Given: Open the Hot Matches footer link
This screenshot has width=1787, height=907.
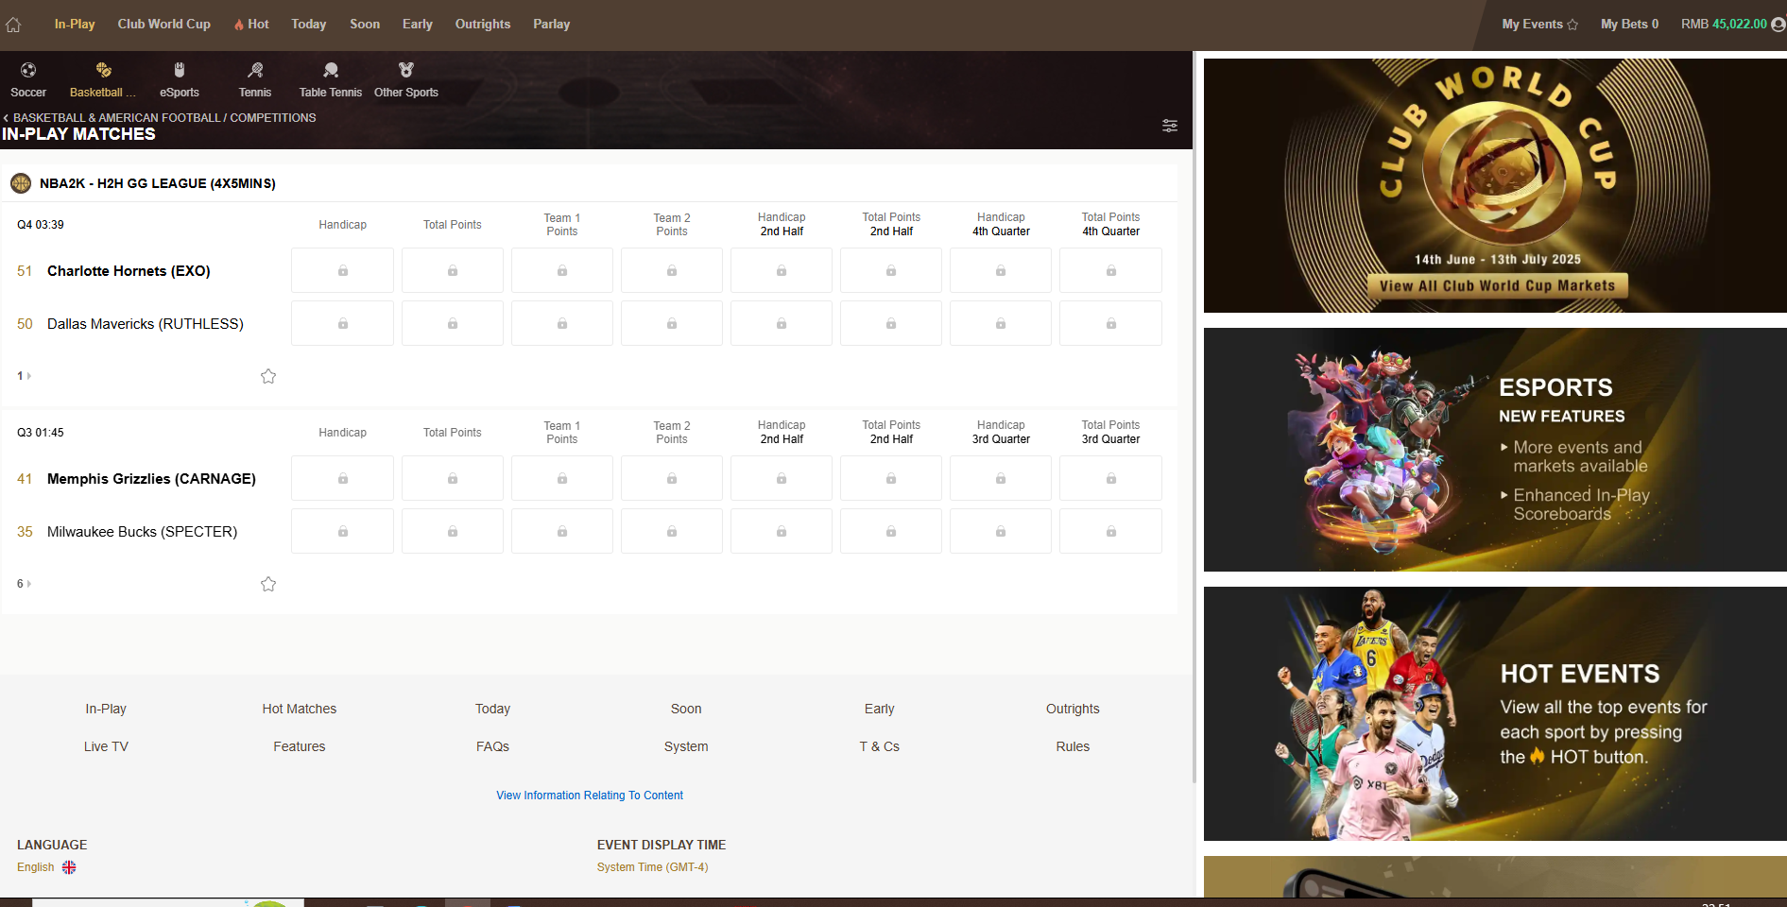Looking at the screenshot, I should coord(300,709).
